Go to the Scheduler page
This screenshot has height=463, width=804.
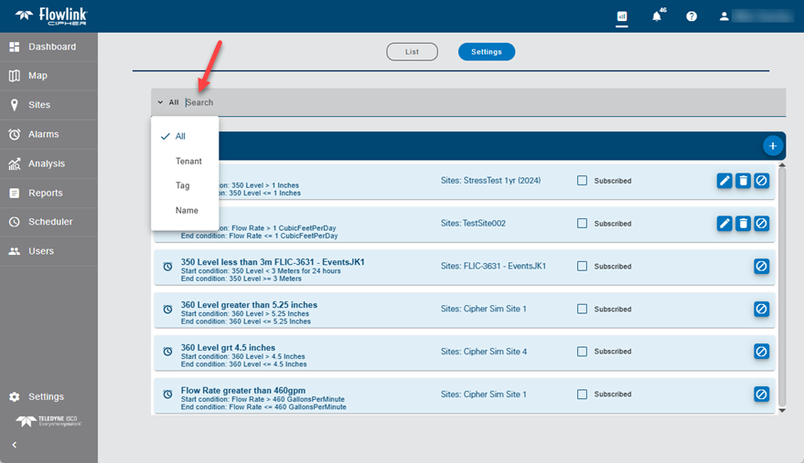[x=49, y=222]
